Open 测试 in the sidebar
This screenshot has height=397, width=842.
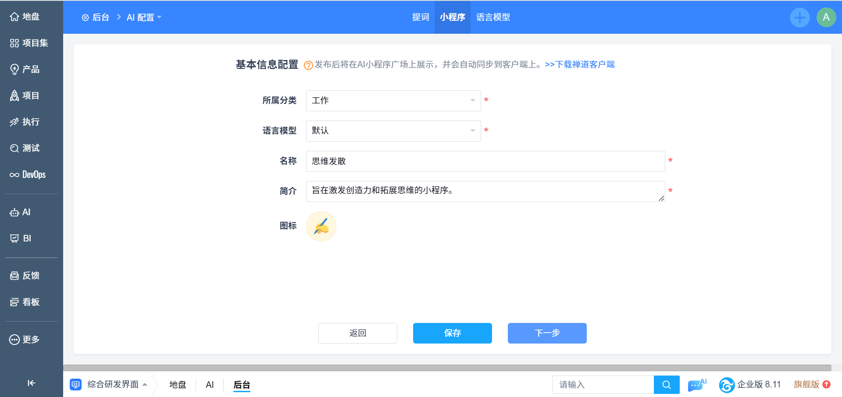point(25,148)
